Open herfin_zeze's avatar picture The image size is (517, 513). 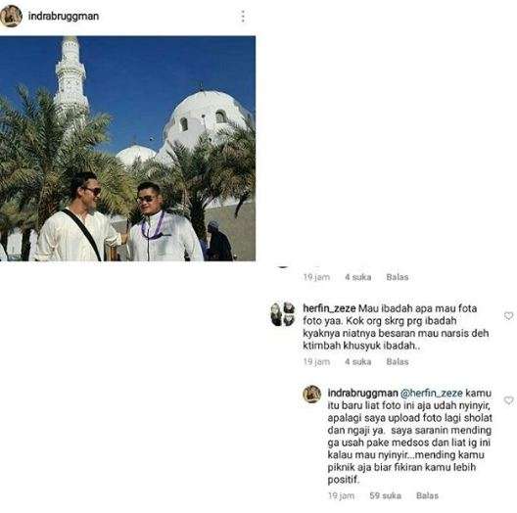283,314
